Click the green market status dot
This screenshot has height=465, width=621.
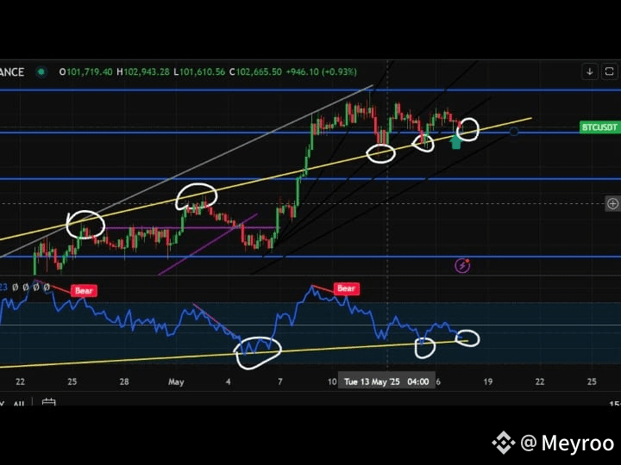pyautogui.click(x=41, y=72)
